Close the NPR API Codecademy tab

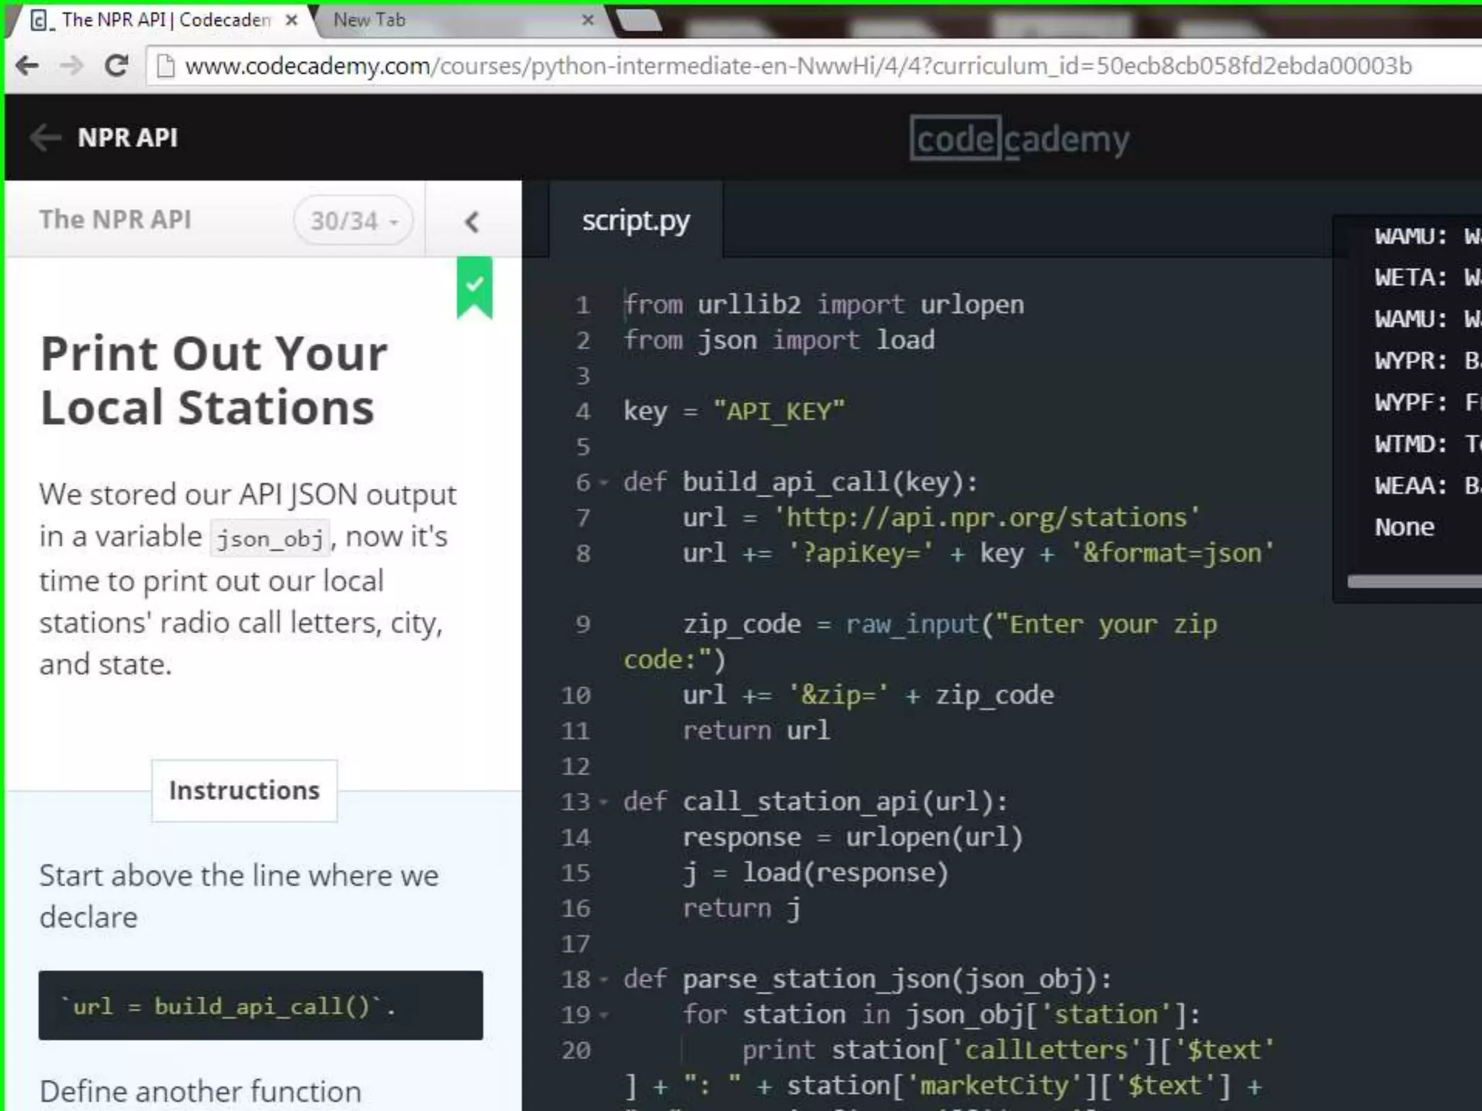[292, 20]
